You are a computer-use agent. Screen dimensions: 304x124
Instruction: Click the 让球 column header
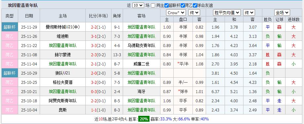pos(280,19)
